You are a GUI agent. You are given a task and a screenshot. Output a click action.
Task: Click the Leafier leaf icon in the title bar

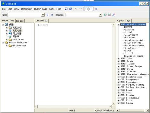[3, 4]
